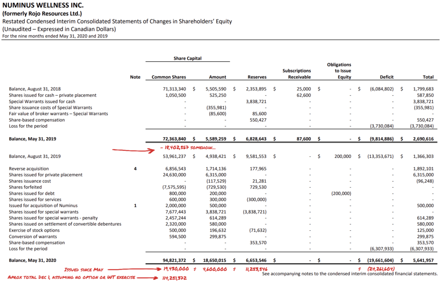The width and height of the screenshot is (442, 282).
Task: Click the 'Deficit' column header
Action: (386, 77)
